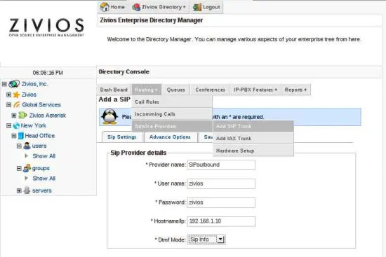Open the Zivios Directory menu
The image size is (386, 257).
click(x=159, y=7)
